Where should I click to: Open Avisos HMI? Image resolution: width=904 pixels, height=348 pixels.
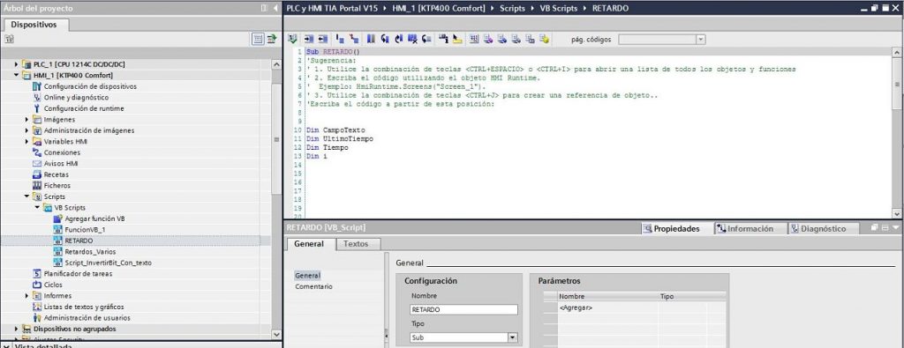[61, 163]
